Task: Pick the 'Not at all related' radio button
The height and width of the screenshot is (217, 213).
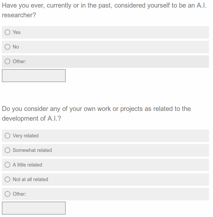Action: point(8,179)
